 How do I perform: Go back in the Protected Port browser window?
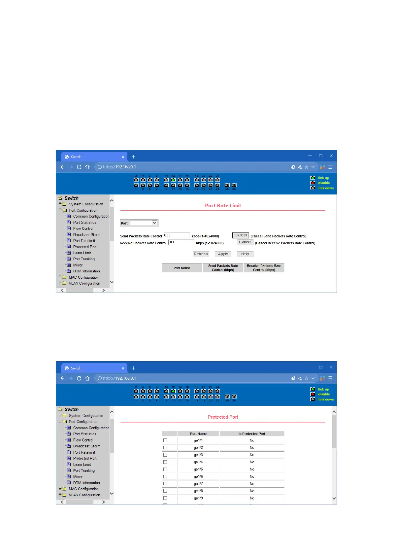click(62, 378)
